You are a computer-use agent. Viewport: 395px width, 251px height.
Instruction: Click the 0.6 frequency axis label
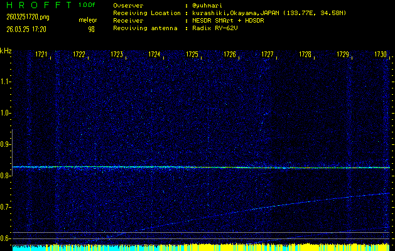tap(6, 238)
